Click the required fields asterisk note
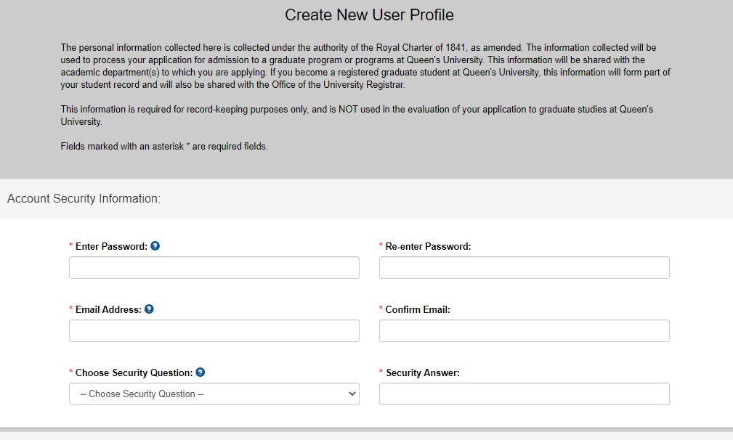Viewport: 733px width, 440px height. [164, 147]
